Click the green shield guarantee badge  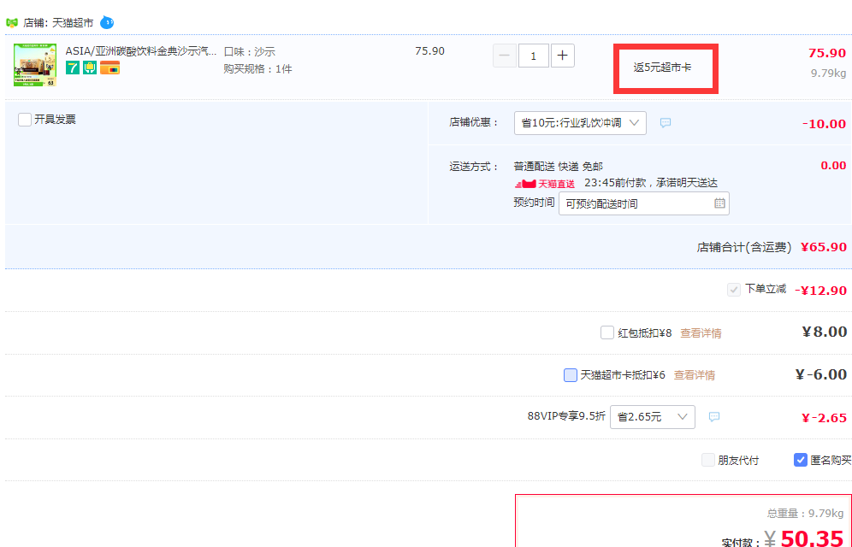[90, 68]
